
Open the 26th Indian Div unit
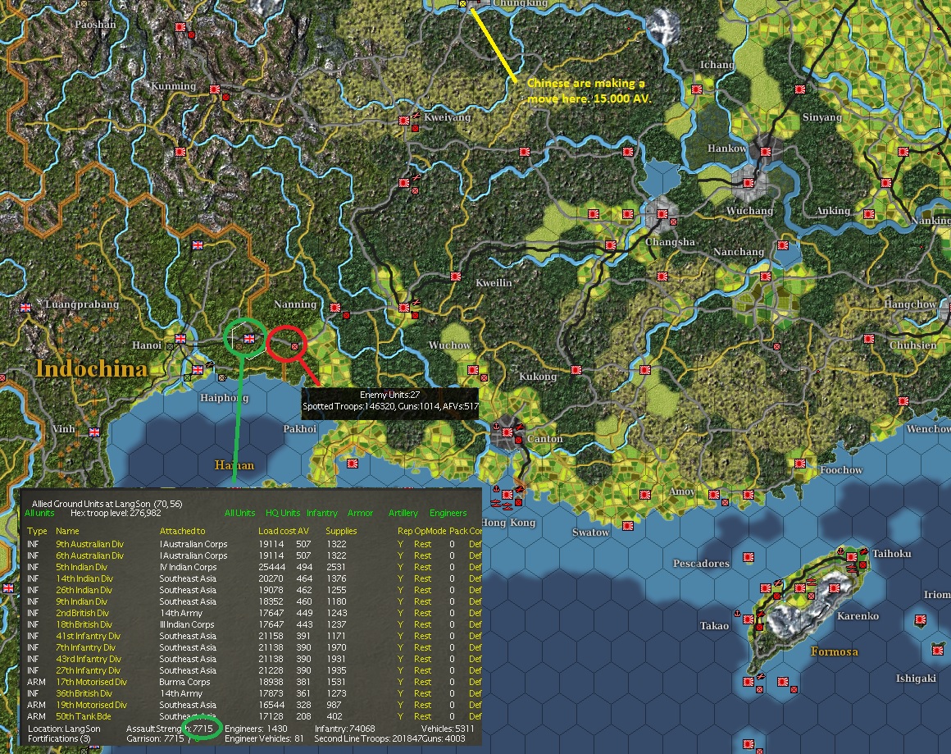pos(84,590)
